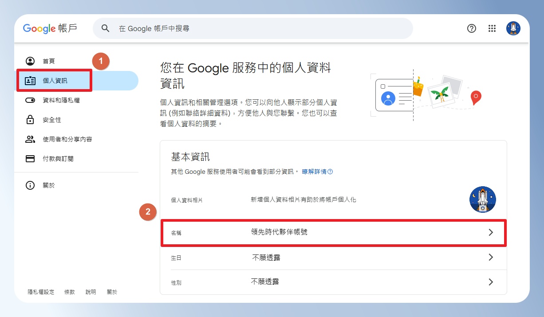Expand the 性別 row chevron
The height and width of the screenshot is (317, 544).
491,282
